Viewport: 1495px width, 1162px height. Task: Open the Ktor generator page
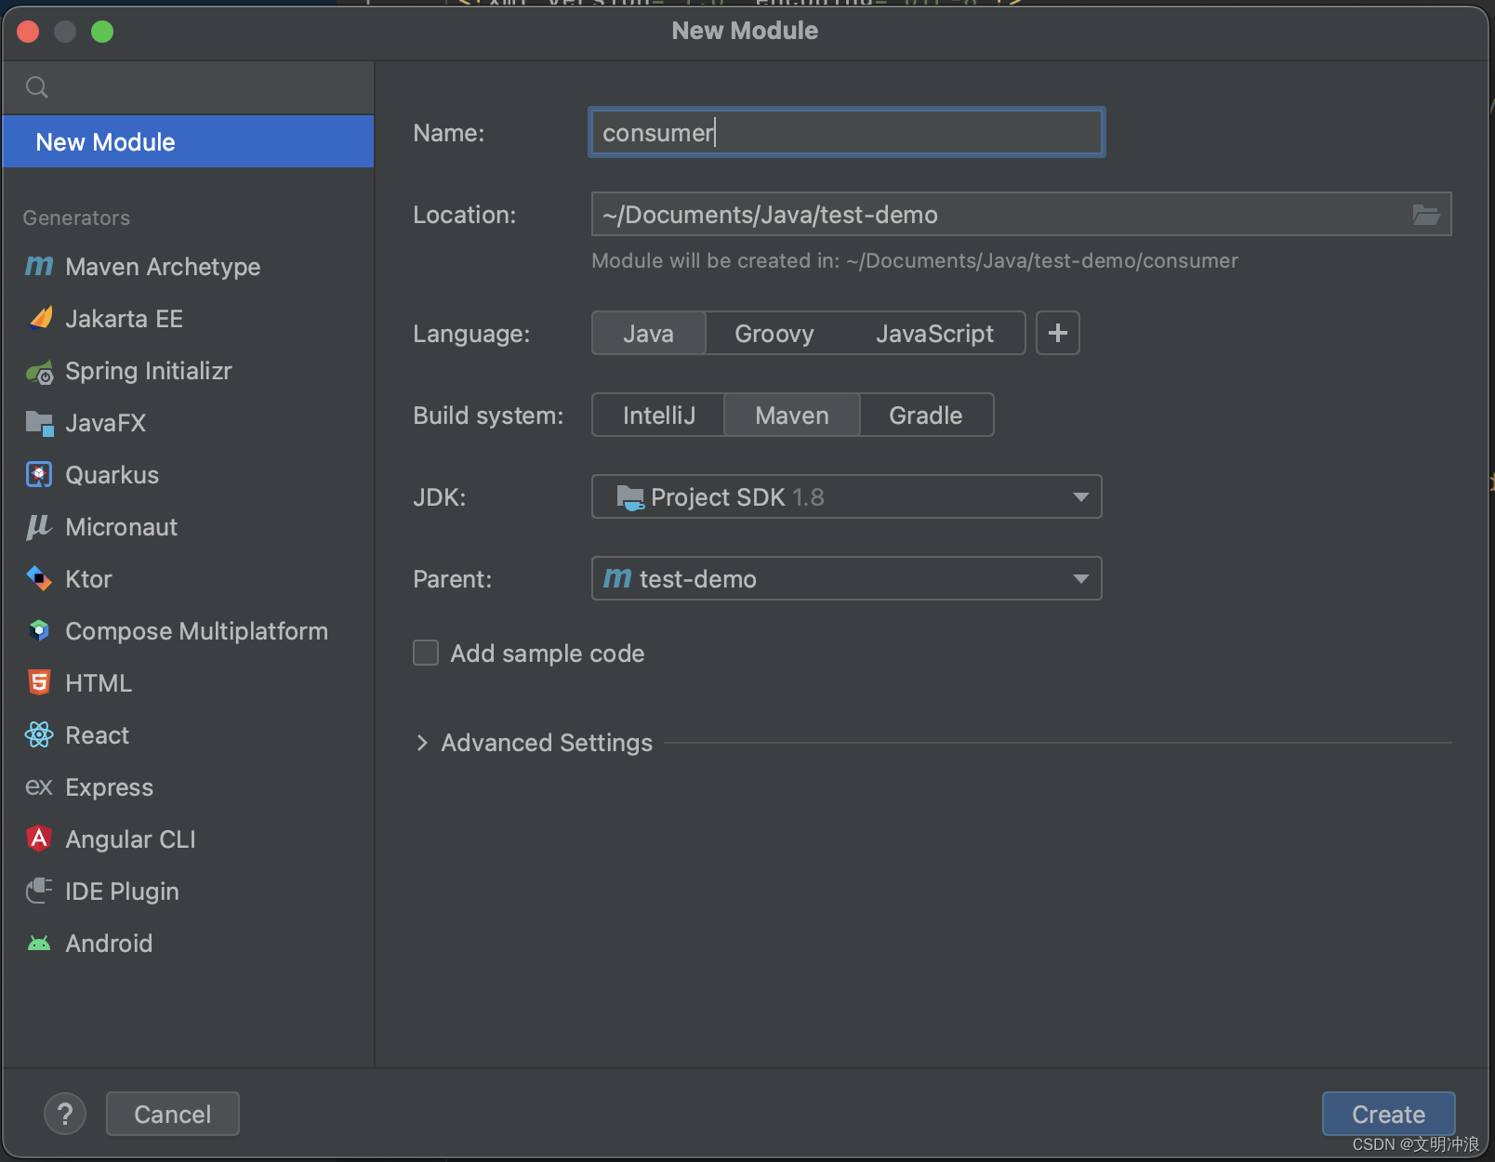[x=88, y=578]
